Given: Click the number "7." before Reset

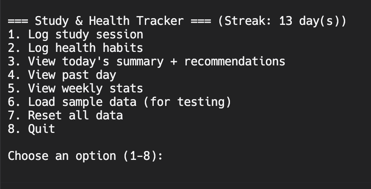Looking at the screenshot, I should coord(15,116).
